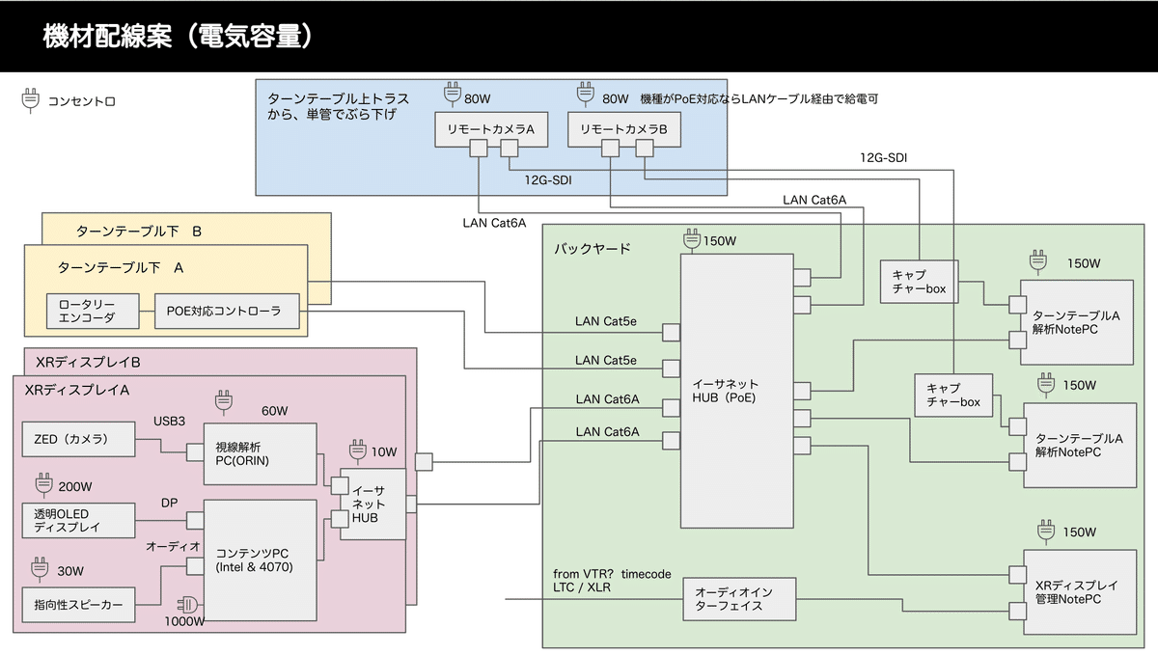
Task: Click the outlet icon above リモートカメラA
Action: (453, 96)
